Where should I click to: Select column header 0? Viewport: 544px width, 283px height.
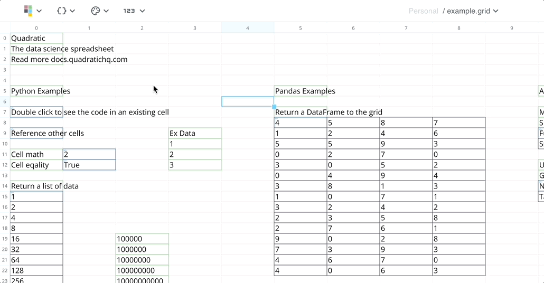[36, 28]
